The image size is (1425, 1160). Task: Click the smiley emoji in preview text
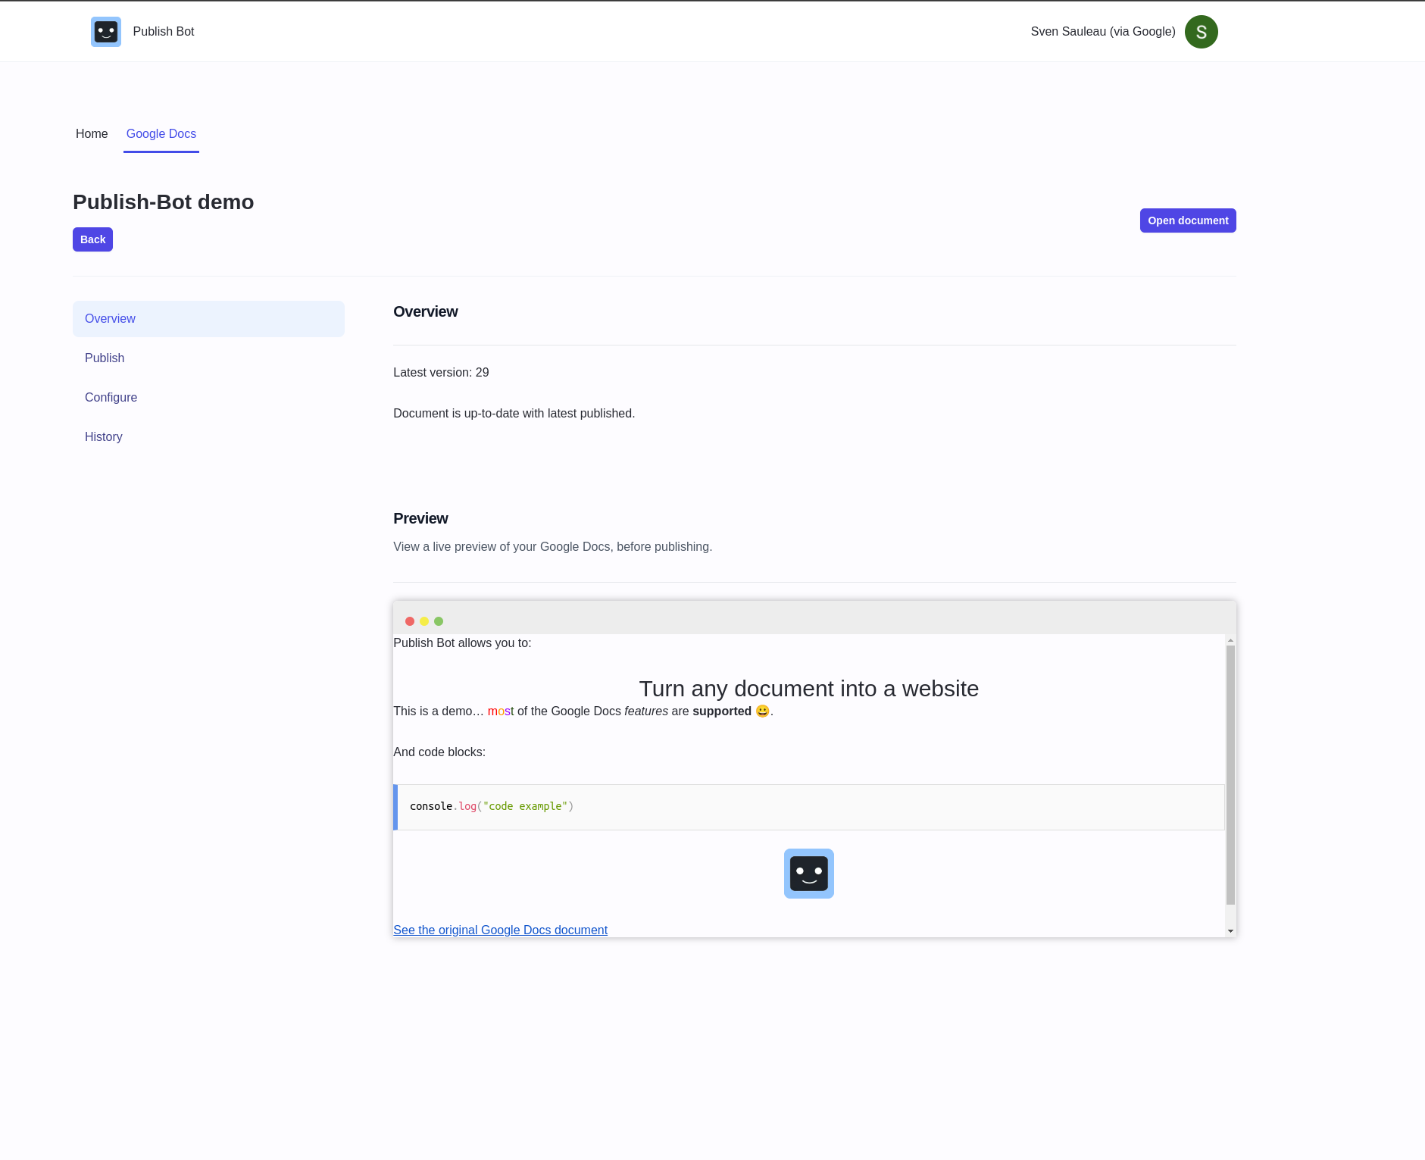[x=763, y=711]
